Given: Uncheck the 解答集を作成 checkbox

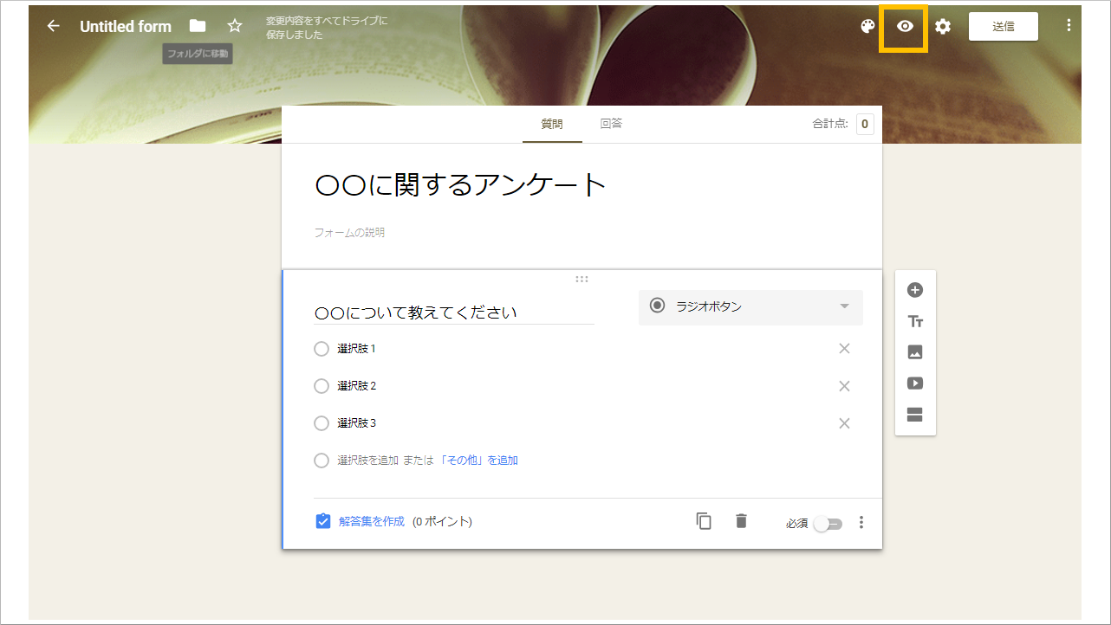Looking at the screenshot, I should click(x=322, y=521).
